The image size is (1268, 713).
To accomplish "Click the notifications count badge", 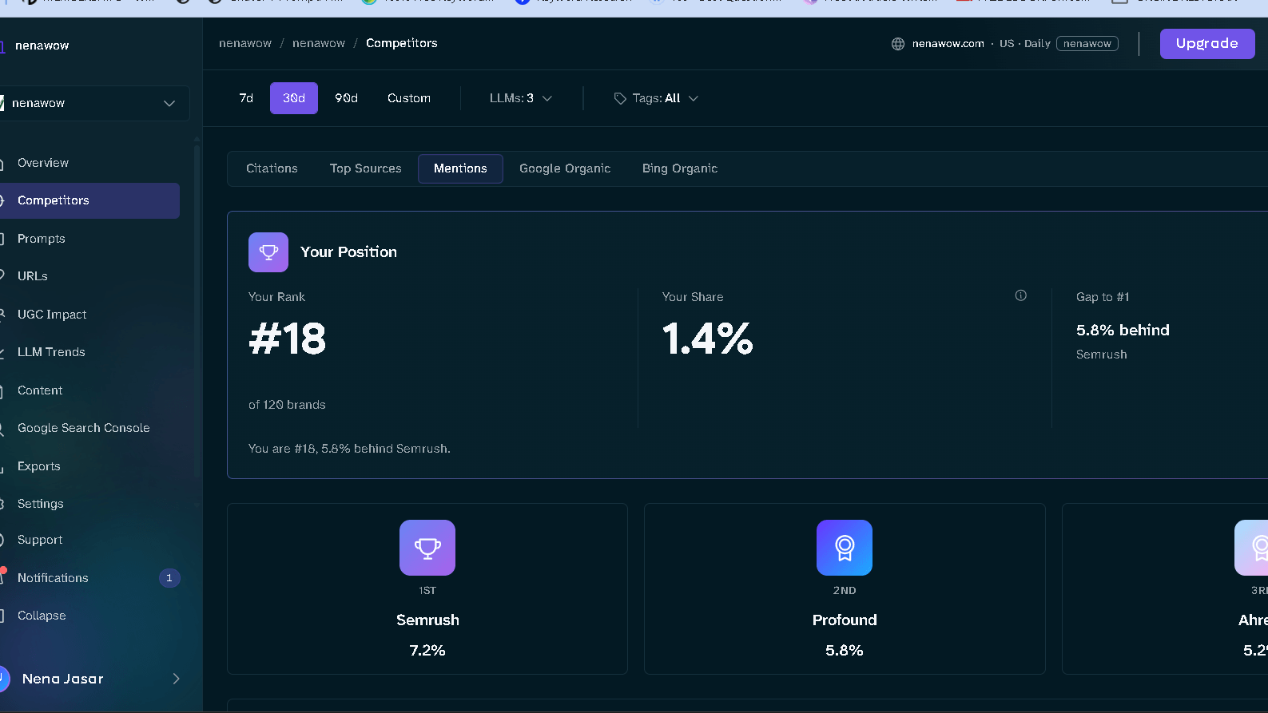I will pyautogui.click(x=169, y=578).
